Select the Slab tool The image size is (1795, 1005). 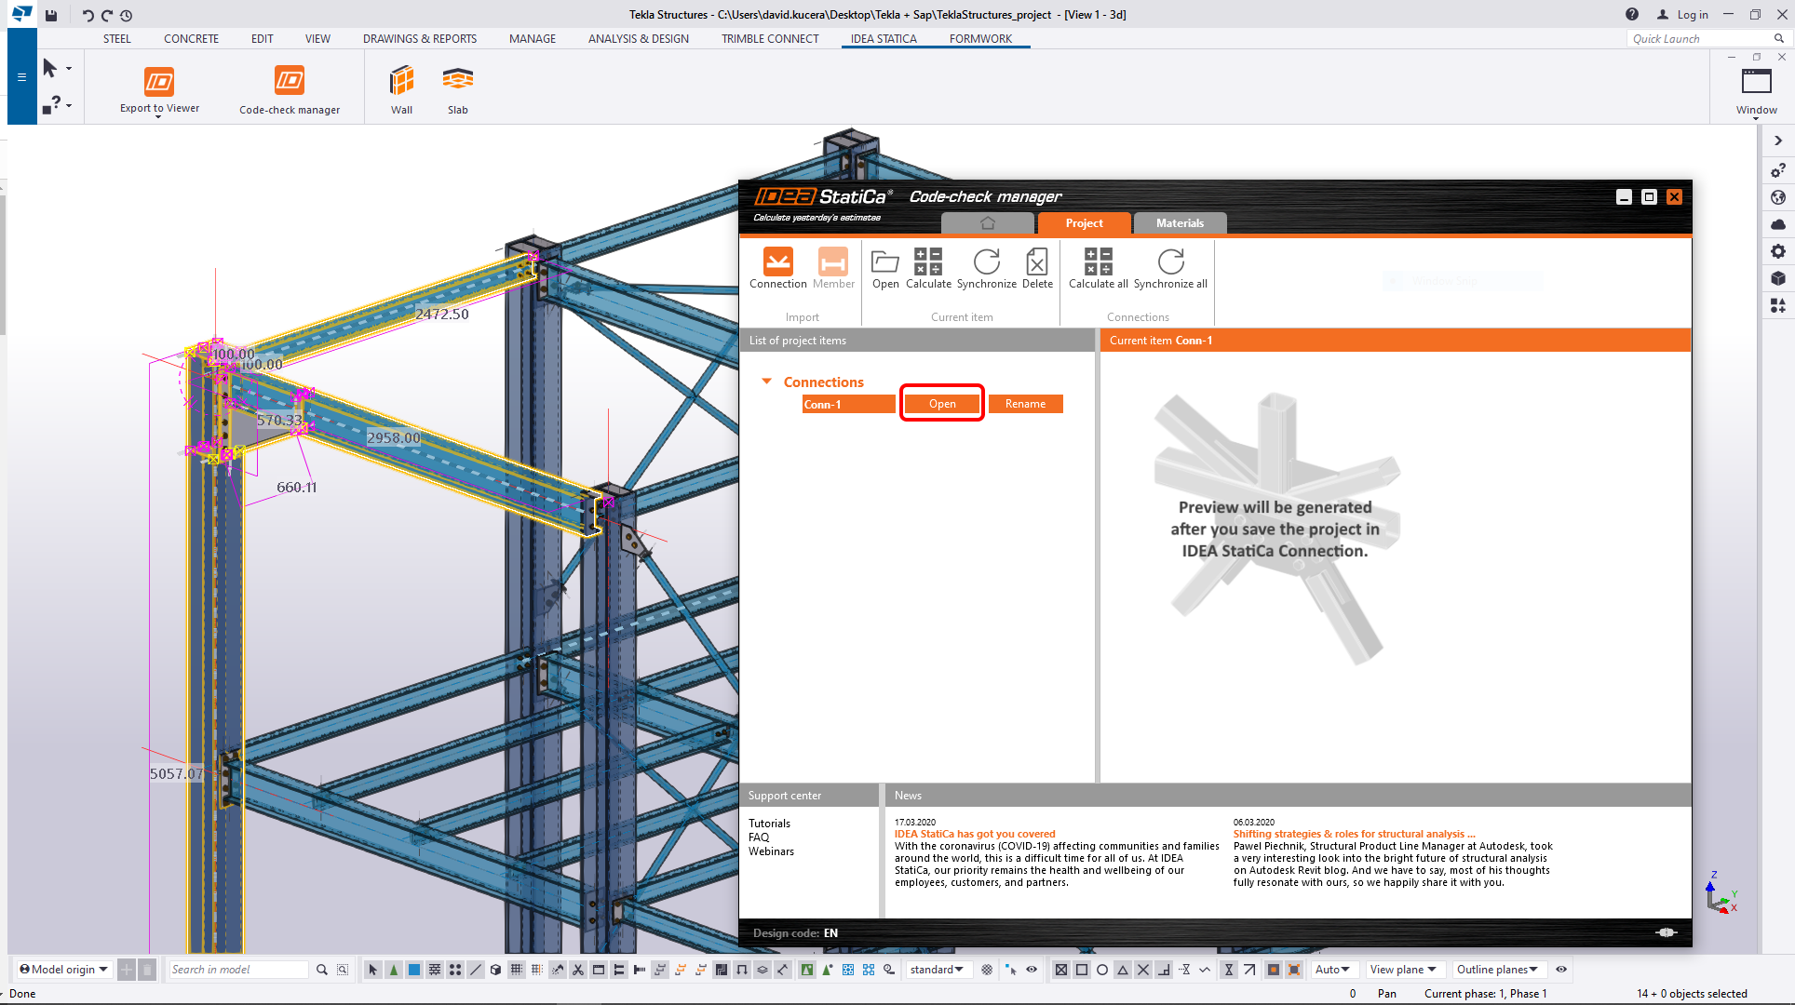[457, 88]
